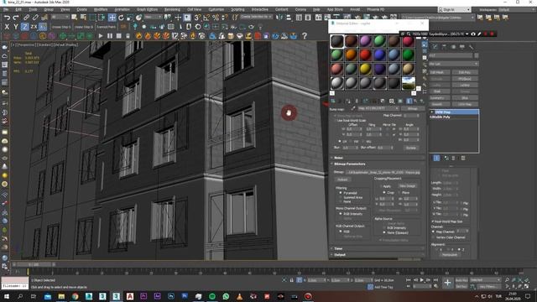Click the Play simulation triangle icon

click(101, 35)
